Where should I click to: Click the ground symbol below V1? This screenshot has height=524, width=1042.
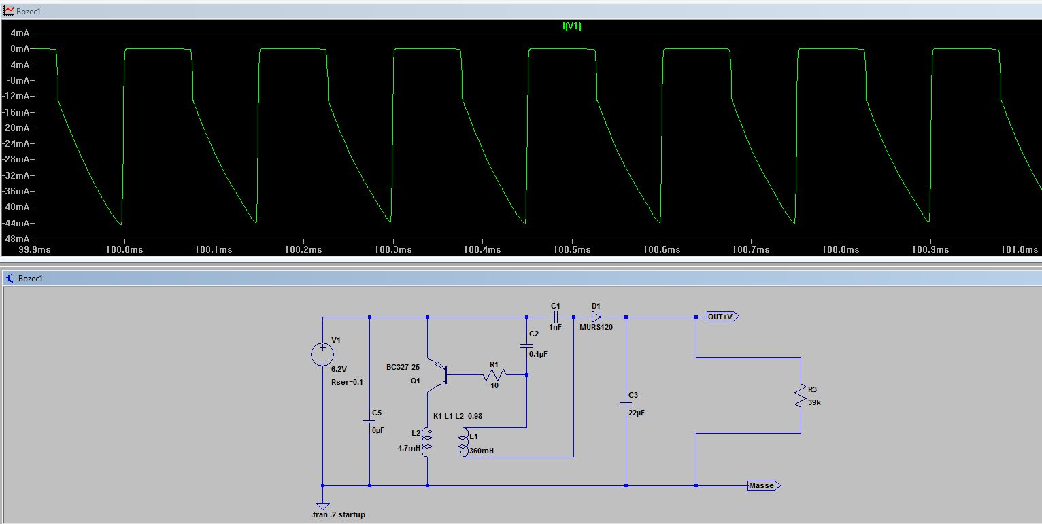tap(322, 506)
